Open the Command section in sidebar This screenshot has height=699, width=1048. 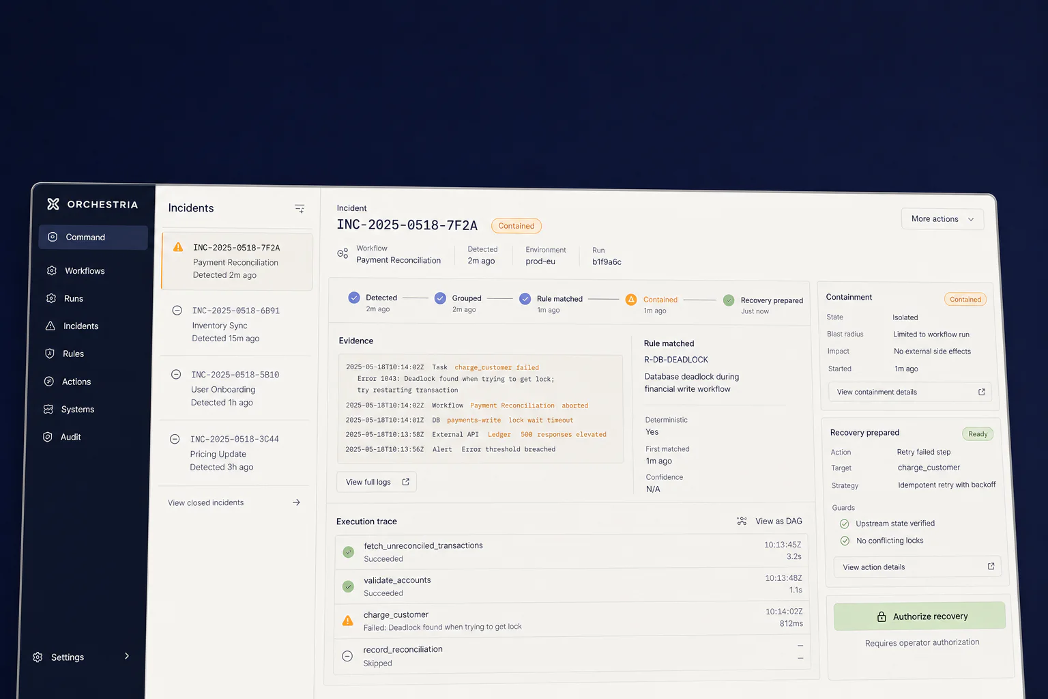(x=93, y=238)
